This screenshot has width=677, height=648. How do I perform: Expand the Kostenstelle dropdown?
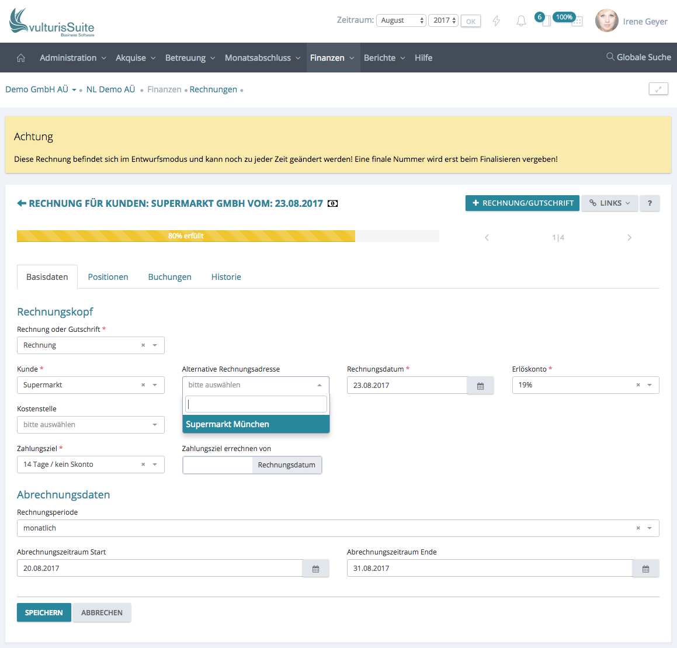(154, 425)
